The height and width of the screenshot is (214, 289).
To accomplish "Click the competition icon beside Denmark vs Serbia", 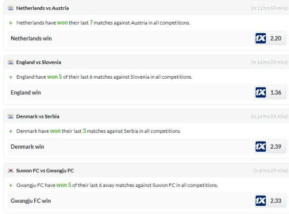I will [11, 116].
